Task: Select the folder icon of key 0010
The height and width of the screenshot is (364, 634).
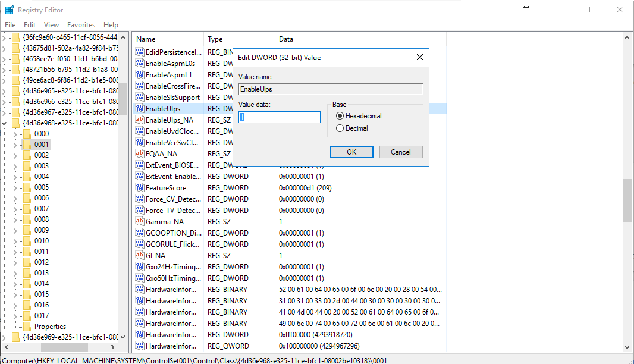Action: pos(27,241)
